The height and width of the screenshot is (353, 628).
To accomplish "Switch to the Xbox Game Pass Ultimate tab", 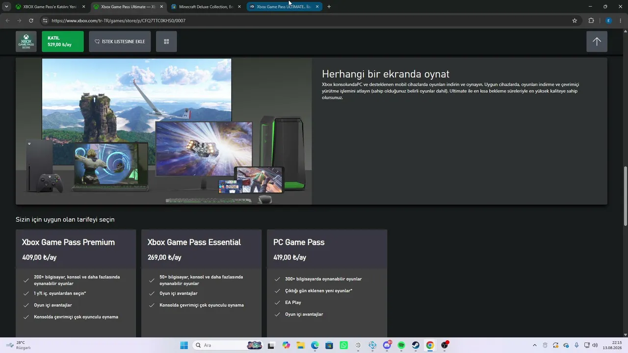I will coord(128,7).
